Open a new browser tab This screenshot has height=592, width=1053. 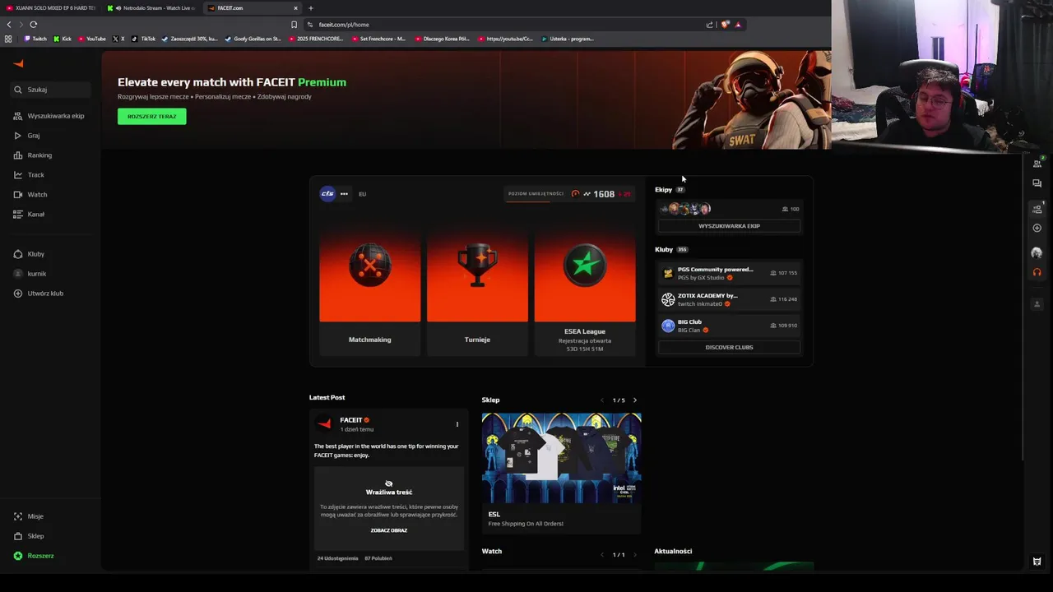point(310,8)
